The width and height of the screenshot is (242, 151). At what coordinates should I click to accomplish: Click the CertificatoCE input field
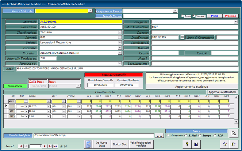[195, 43]
